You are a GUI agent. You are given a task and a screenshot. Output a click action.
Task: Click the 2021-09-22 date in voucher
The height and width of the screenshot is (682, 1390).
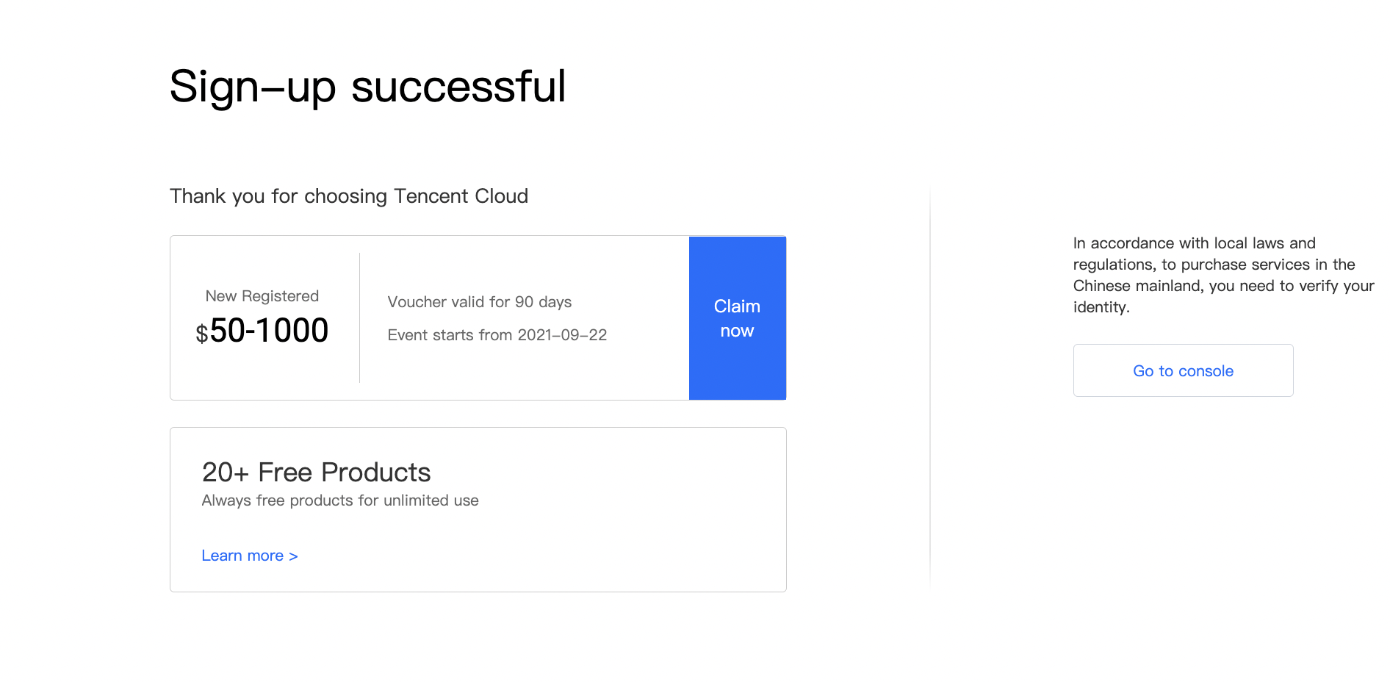click(562, 335)
